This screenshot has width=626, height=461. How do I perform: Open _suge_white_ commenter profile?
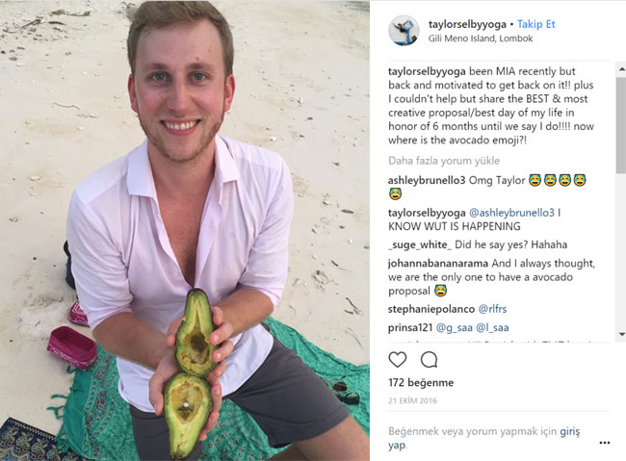click(420, 245)
